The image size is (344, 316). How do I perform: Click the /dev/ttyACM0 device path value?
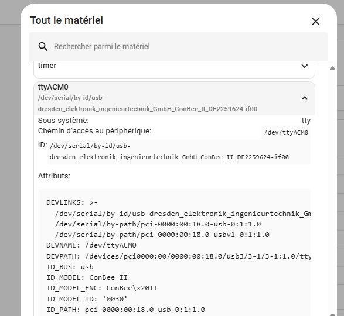pos(286,133)
